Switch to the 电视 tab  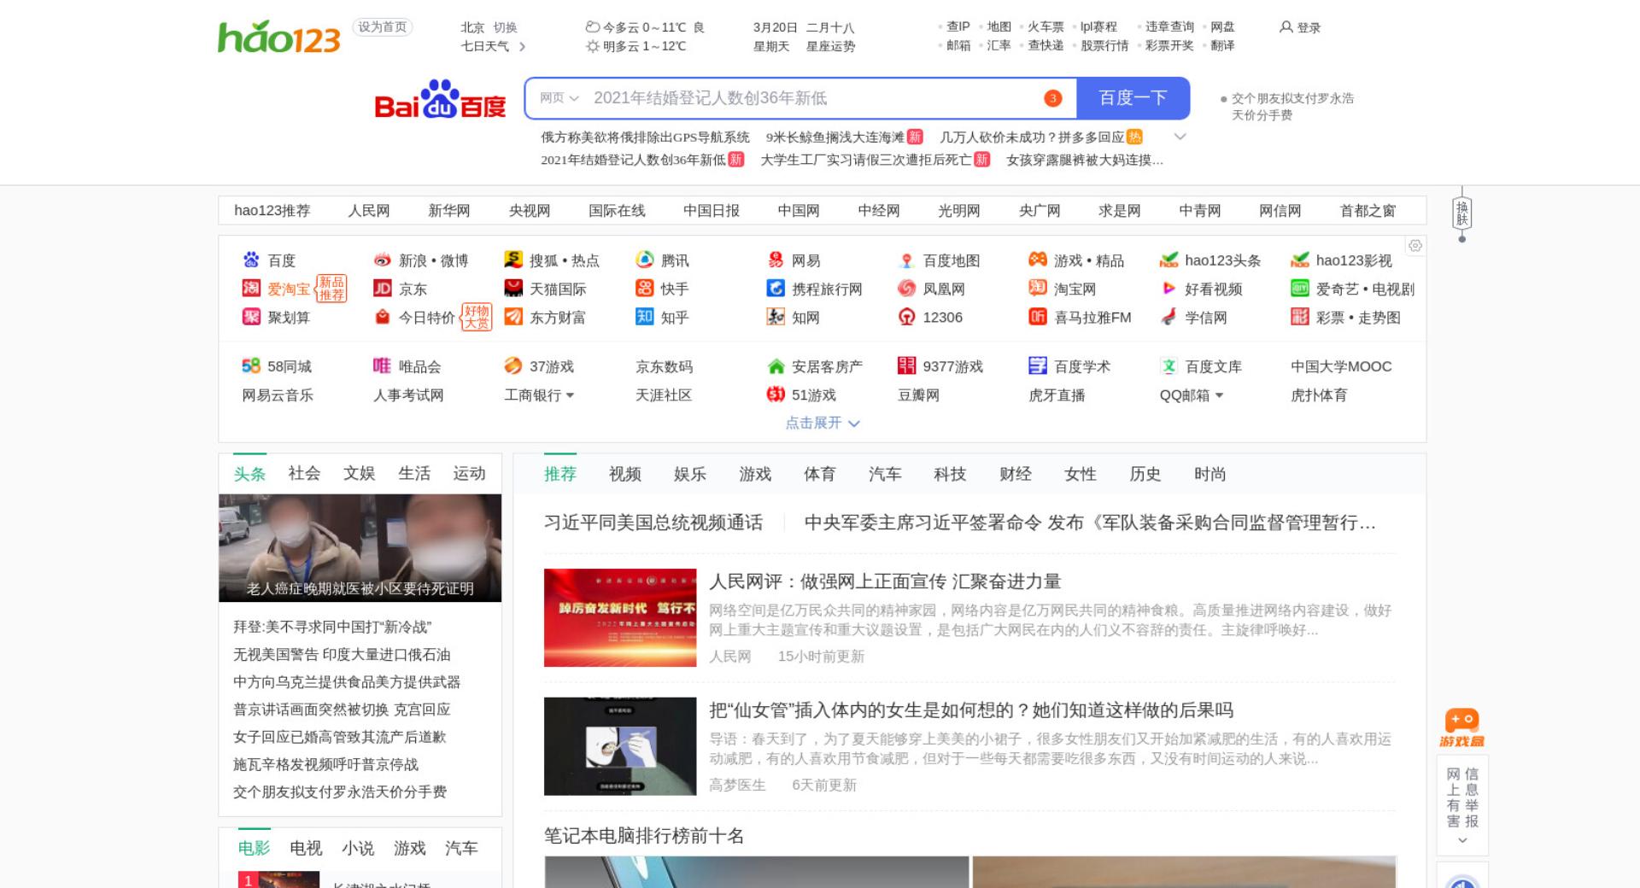click(306, 848)
